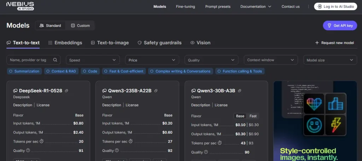Open Qwen3-235B-A22B Description link
The height and width of the screenshot is (161, 362).
tap(112, 105)
